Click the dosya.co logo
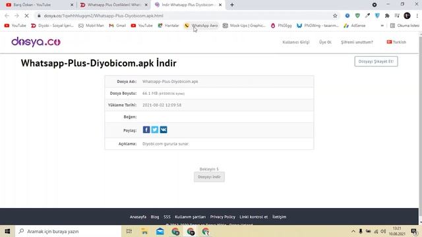 [36, 42]
